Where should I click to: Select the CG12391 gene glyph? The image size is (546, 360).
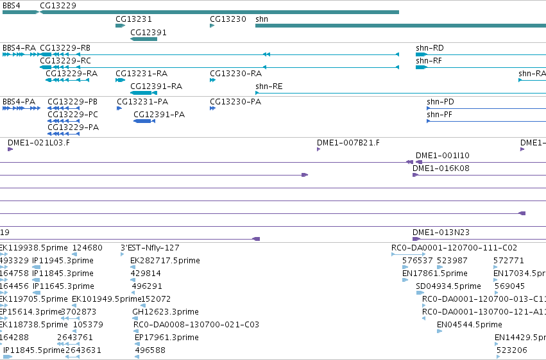[144, 39]
